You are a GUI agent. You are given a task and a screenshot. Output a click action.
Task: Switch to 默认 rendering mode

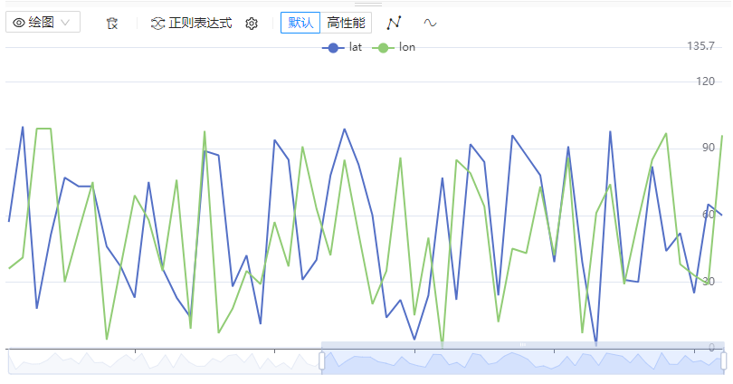click(x=300, y=23)
